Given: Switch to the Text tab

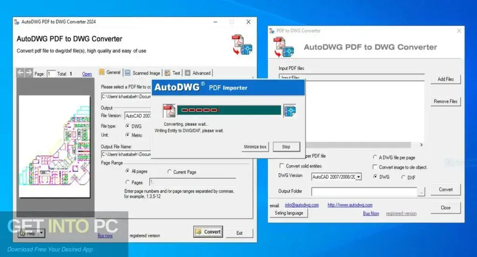Looking at the screenshot, I should pos(172,73).
